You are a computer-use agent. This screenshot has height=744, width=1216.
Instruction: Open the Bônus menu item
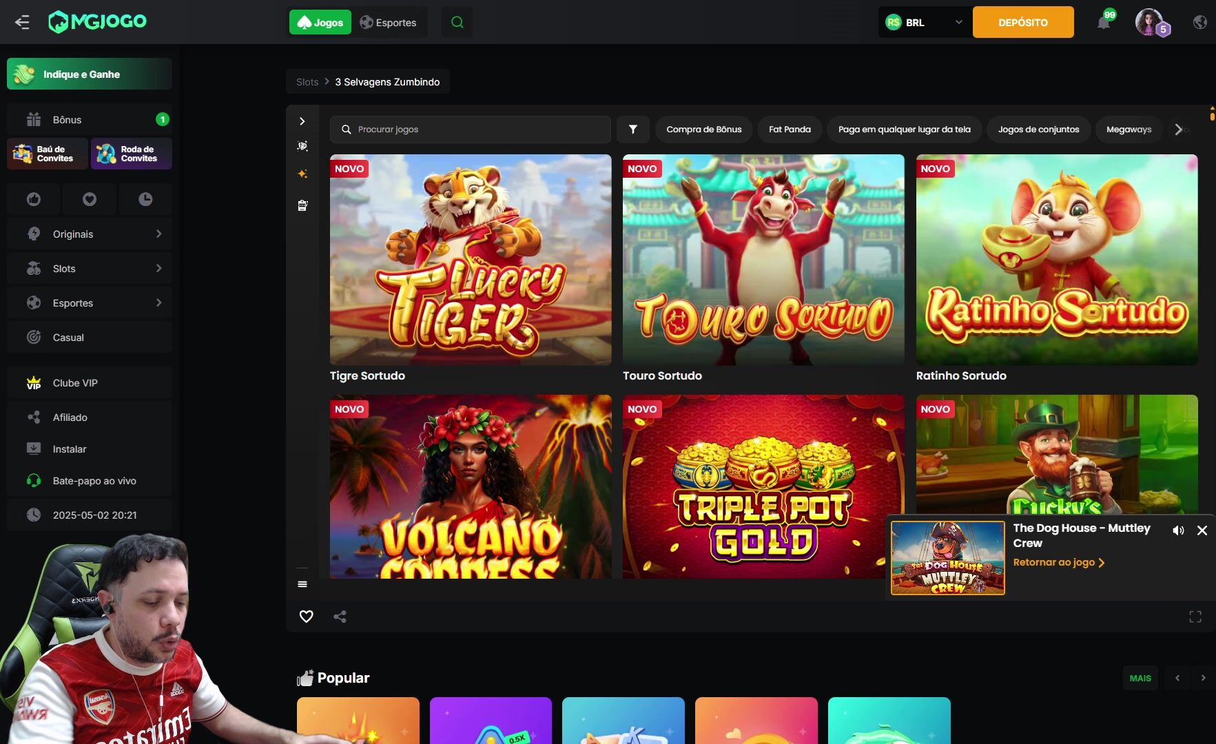click(90, 120)
